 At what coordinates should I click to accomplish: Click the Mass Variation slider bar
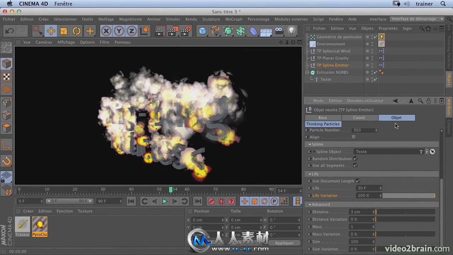(405, 234)
